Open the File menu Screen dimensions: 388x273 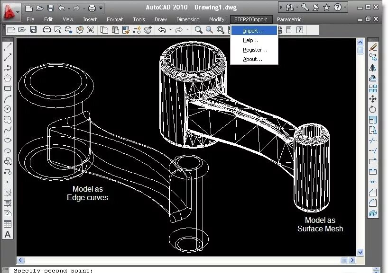click(x=30, y=19)
